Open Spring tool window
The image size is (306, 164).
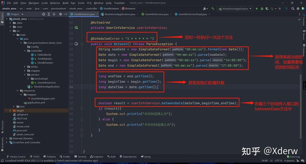click(x=146, y=156)
